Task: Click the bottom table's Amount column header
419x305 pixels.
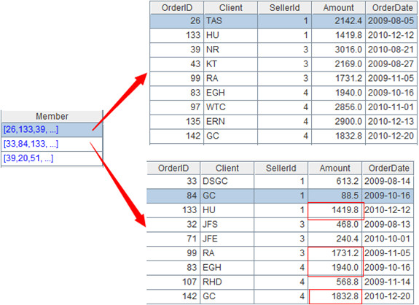Action: click(x=334, y=168)
